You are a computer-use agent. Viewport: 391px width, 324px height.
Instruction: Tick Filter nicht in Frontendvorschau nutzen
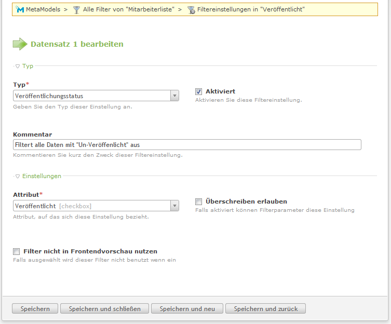point(17,251)
